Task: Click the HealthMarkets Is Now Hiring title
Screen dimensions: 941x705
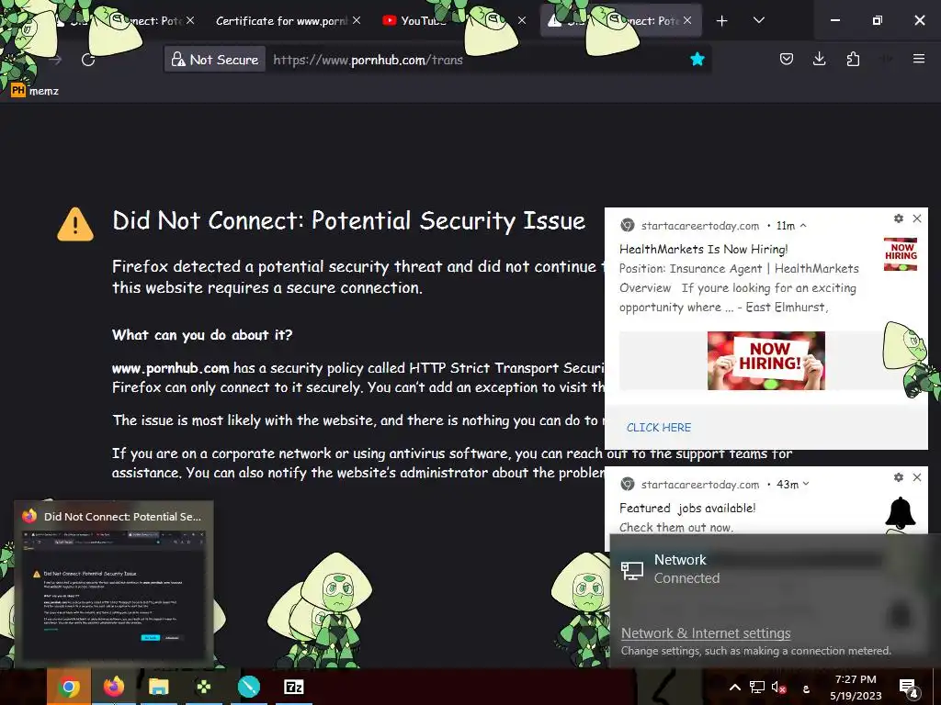Action: (703, 249)
